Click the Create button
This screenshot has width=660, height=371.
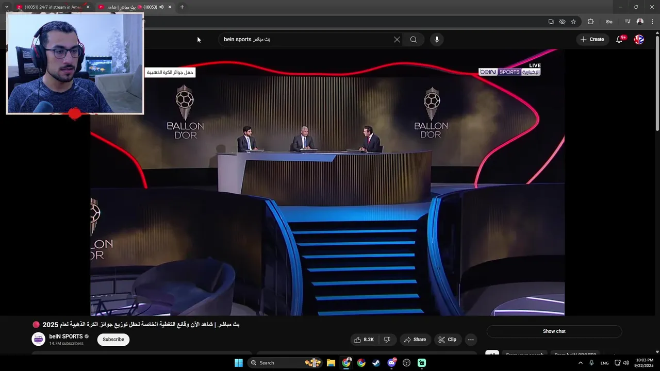pyautogui.click(x=592, y=39)
